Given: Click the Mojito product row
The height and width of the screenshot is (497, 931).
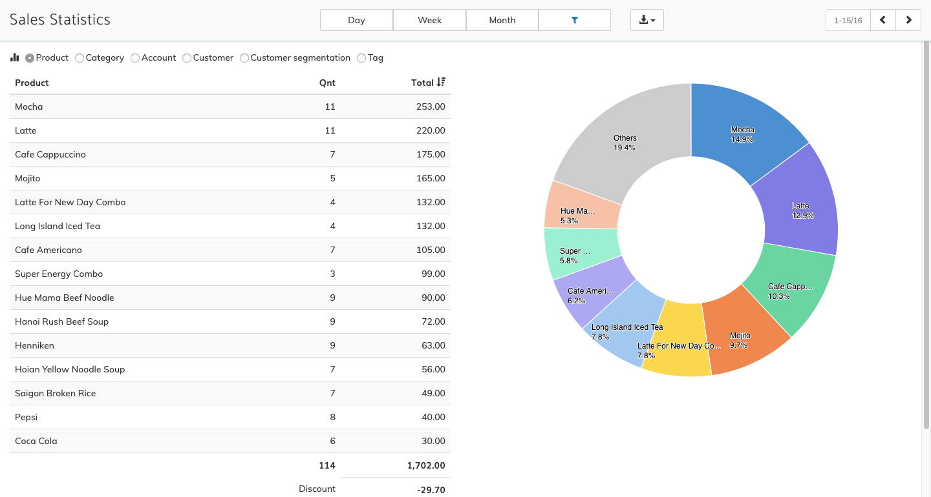Looking at the screenshot, I should [230, 178].
